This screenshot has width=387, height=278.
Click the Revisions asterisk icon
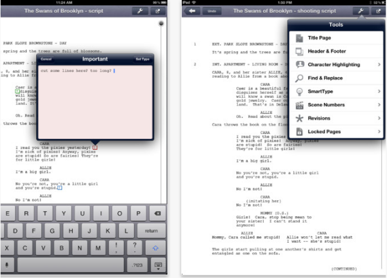[x=299, y=118]
